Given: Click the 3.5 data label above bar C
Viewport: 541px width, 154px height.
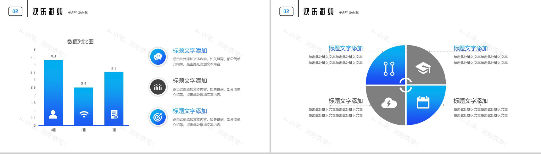Looking at the screenshot, I should (114, 68).
